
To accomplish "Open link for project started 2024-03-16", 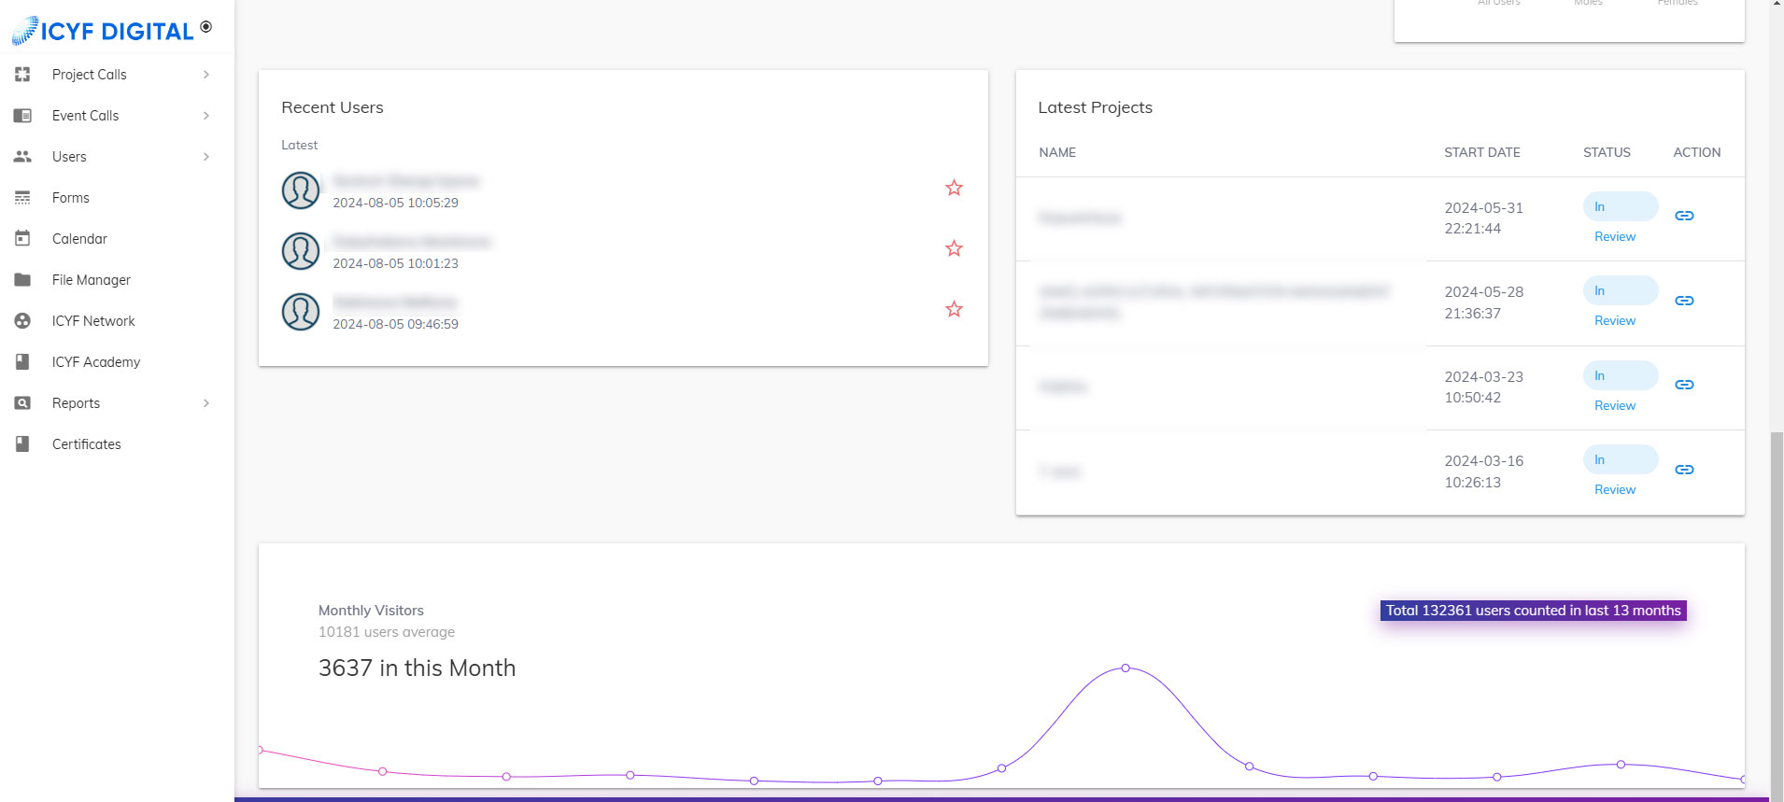I will 1684,470.
